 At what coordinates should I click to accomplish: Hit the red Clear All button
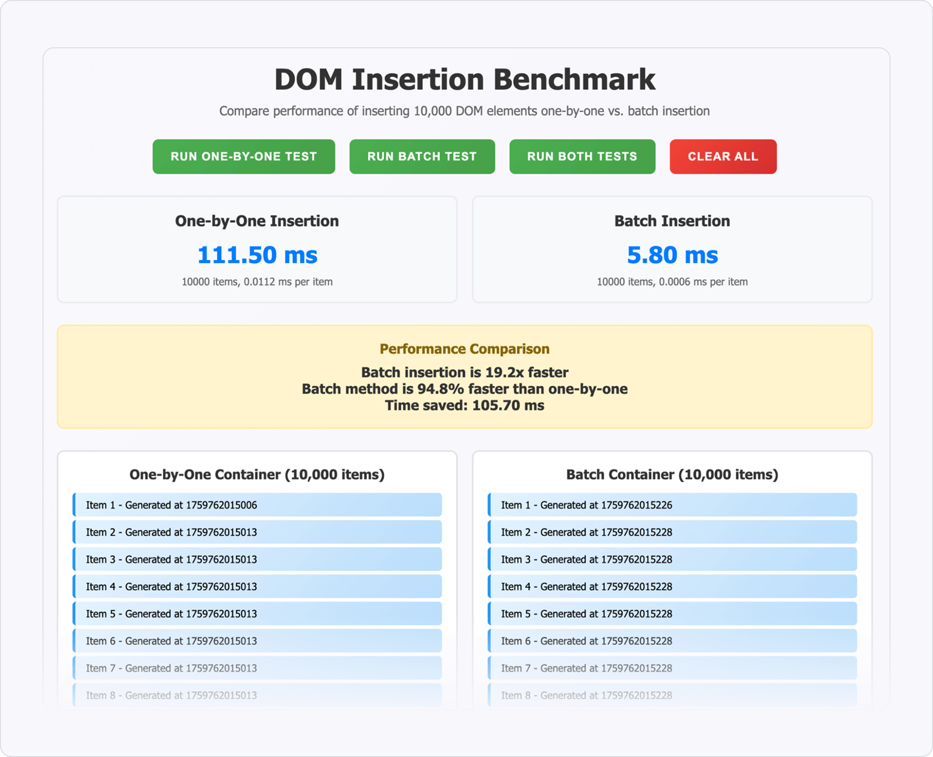pyautogui.click(x=723, y=157)
